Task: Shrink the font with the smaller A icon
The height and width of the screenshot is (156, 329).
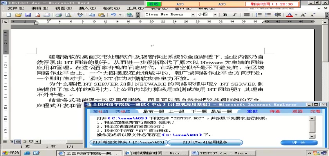Action: click(313, 14)
